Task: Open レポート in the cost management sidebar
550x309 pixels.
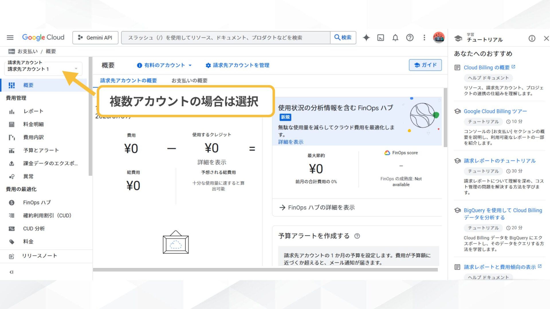Action: tap(33, 111)
